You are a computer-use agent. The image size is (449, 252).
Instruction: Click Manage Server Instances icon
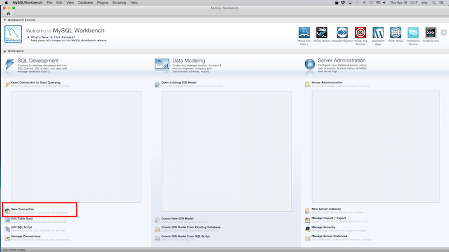point(307,238)
